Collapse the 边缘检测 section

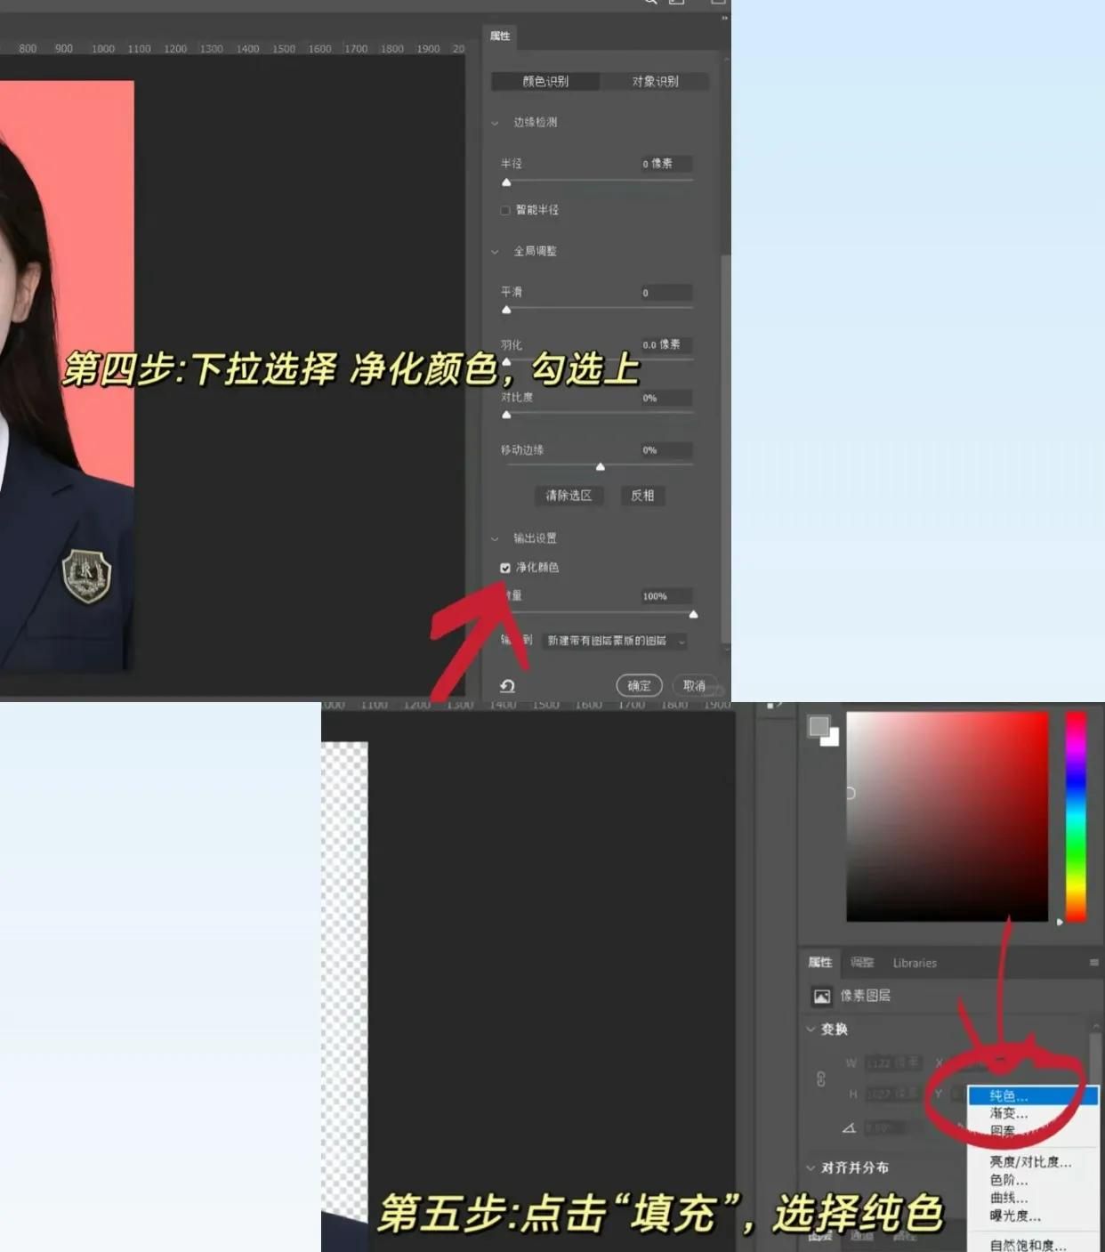point(495,123)
